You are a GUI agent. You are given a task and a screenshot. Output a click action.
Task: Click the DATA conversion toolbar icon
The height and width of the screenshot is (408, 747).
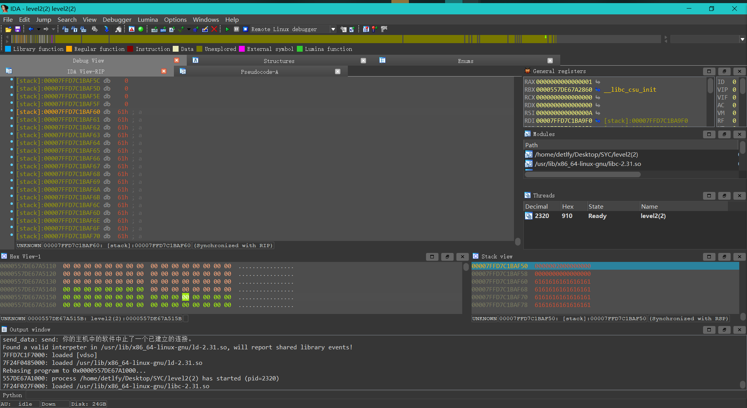pyautogui.click(x=163, y=29)
